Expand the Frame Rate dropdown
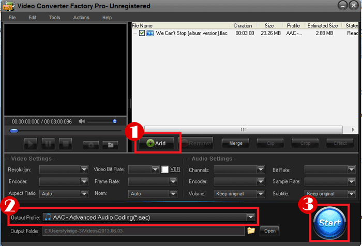 pyautogui.click(x=173, y=181)
